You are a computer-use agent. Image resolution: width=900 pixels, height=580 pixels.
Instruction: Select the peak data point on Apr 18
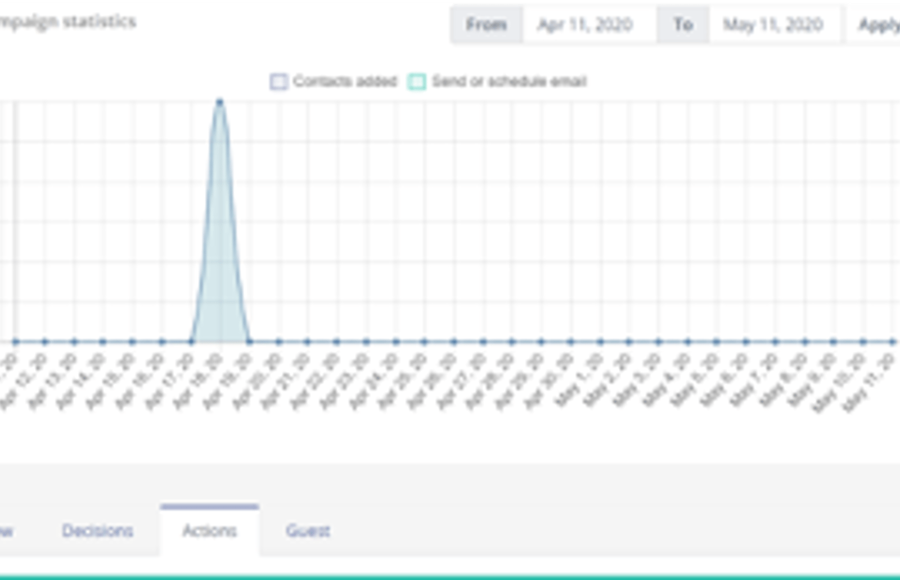point(220,102)
